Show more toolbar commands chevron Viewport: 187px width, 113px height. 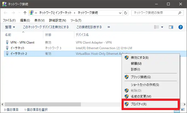(x=109, y=27)
